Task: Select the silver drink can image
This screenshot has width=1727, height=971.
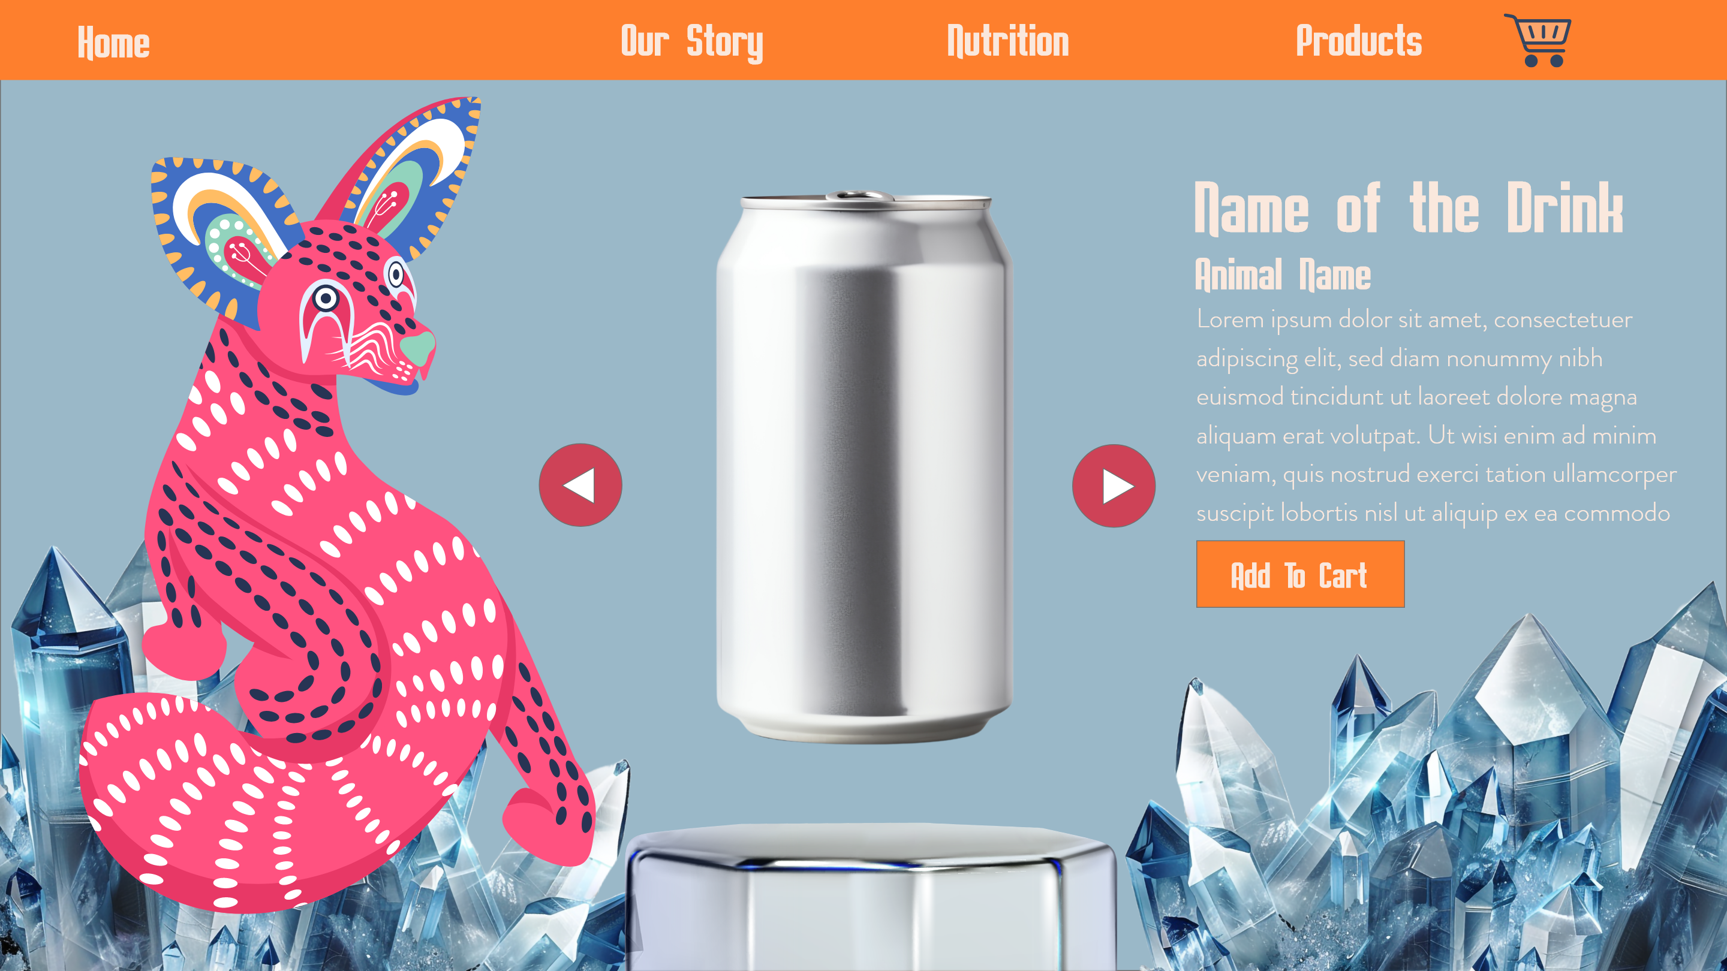Action: 863,466
